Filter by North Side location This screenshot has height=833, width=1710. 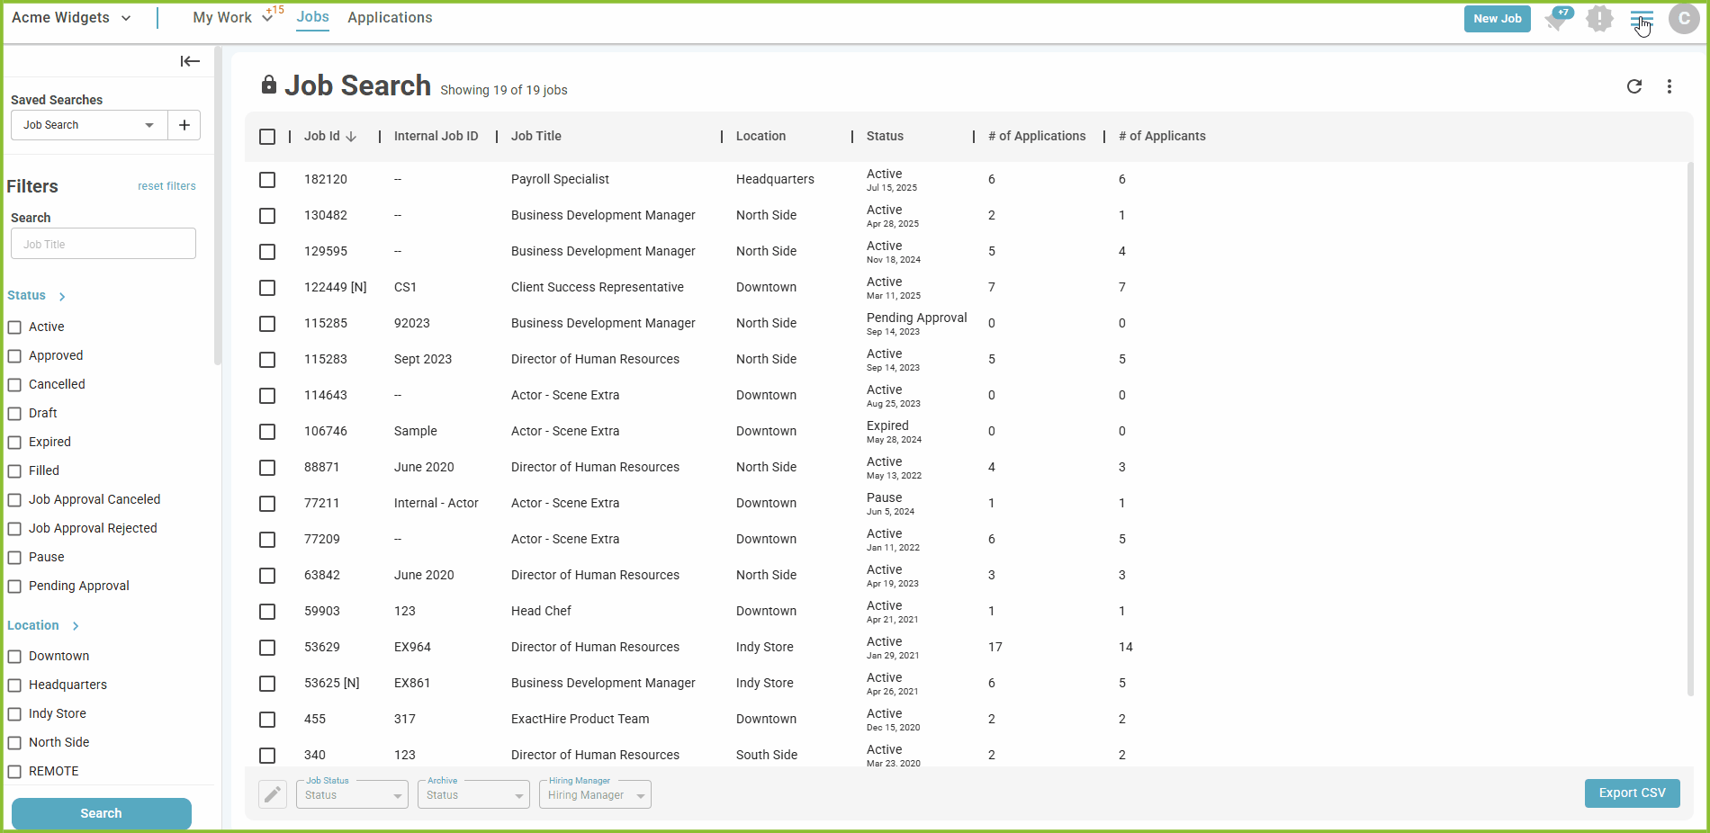click(14, 743)
